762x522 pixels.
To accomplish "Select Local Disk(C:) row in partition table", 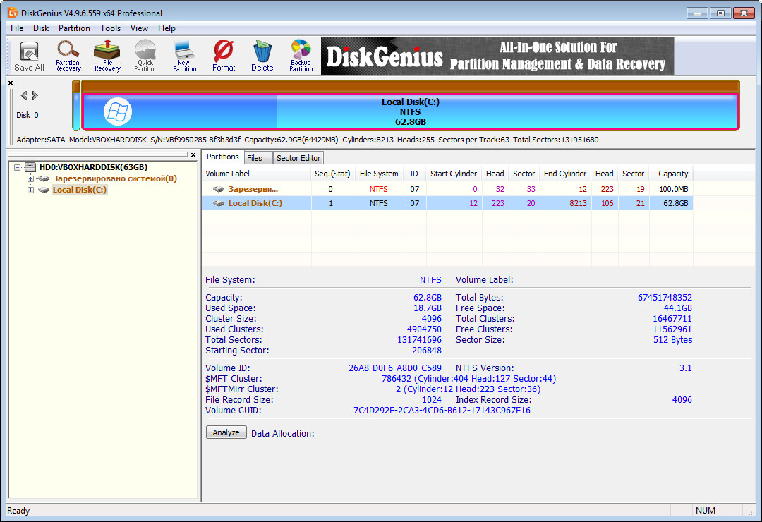I will coord(447,203).
